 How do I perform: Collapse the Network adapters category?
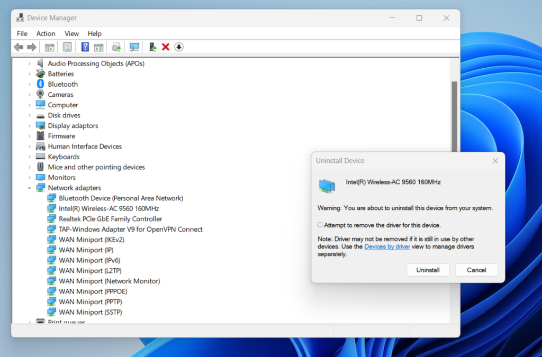click(30, 188)
